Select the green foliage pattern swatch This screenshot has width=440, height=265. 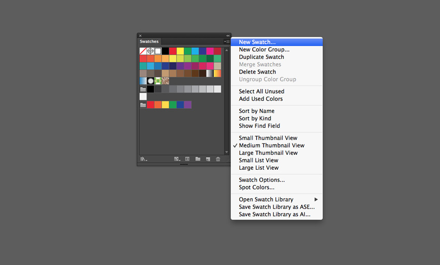coord(158,81)
